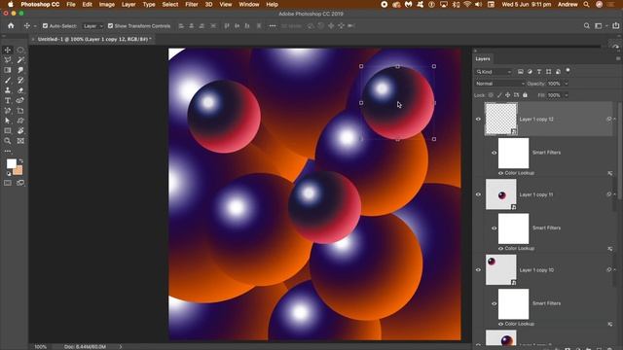Viewport: 623px width, 350px height.
Task: Filter layers for type layers
Action: [539, 71]
